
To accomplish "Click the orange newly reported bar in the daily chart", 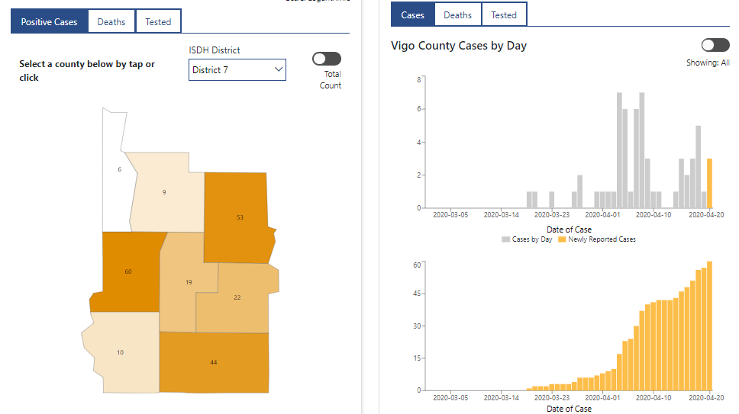I will coord(709,184).
